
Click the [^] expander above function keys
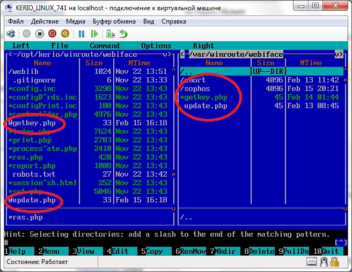341,243
